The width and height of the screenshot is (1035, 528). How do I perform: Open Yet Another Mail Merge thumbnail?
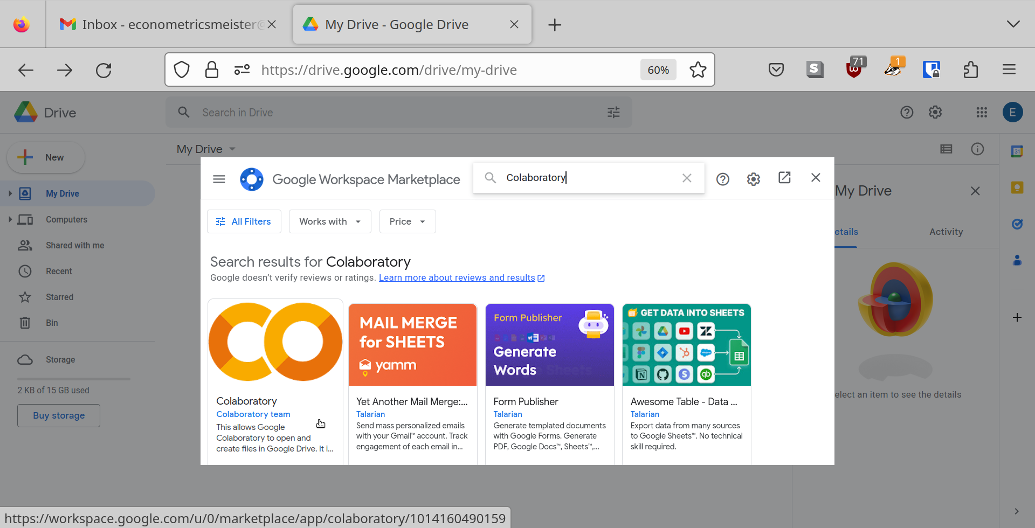412,345
